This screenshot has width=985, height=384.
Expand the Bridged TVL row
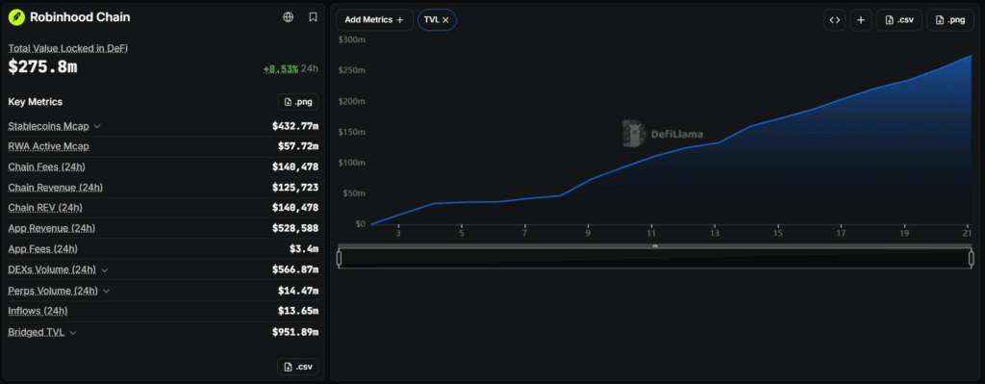click(x=73, y=332)
